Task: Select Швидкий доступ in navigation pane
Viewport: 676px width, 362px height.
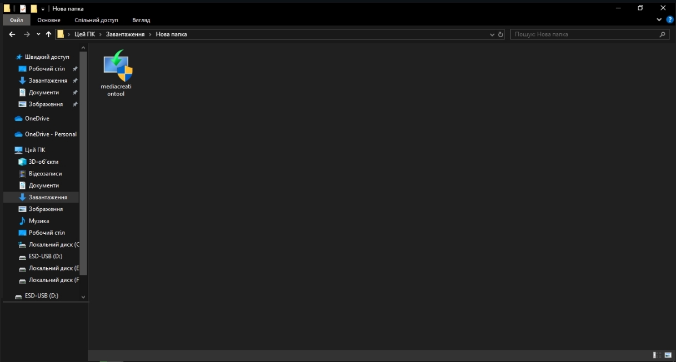Action: 43,57
